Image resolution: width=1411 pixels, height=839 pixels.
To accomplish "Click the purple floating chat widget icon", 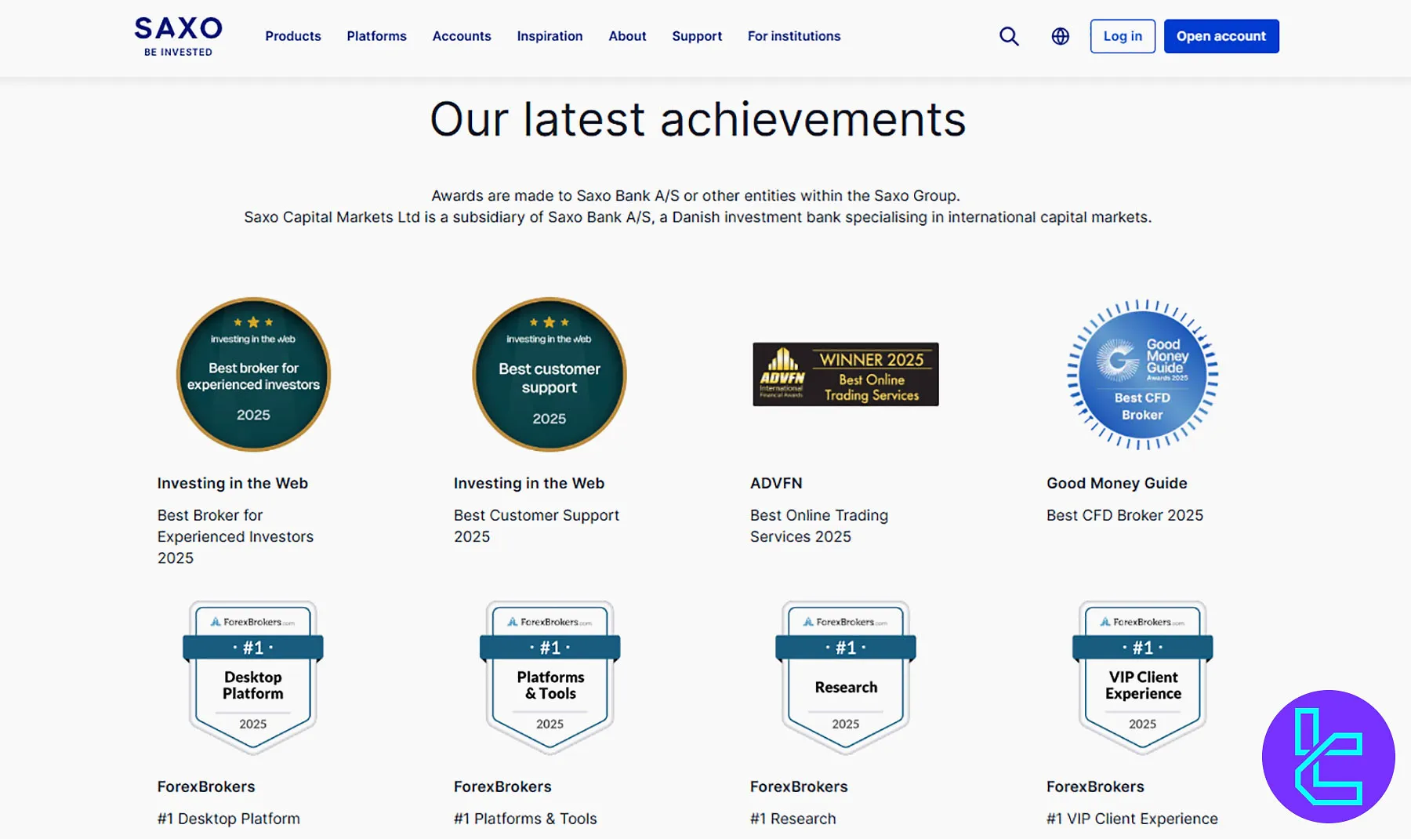I will [1328, 757].
